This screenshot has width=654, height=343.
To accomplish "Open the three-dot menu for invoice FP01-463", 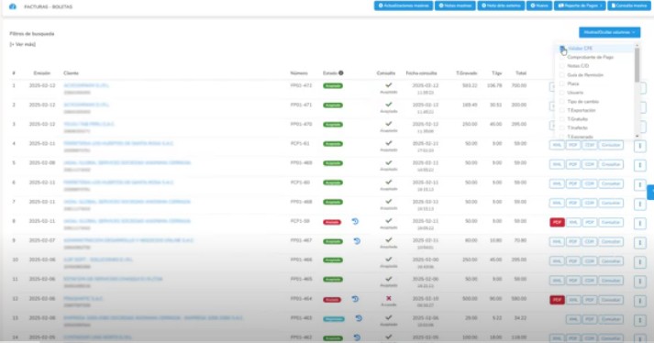I will pos(640,320).
